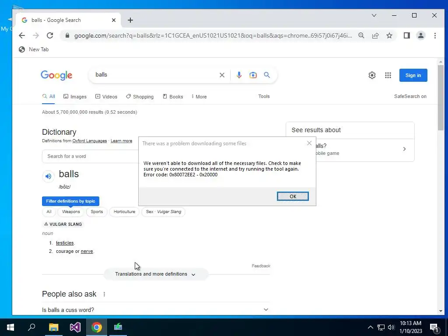Click Filter definitions by topic button

70,201
